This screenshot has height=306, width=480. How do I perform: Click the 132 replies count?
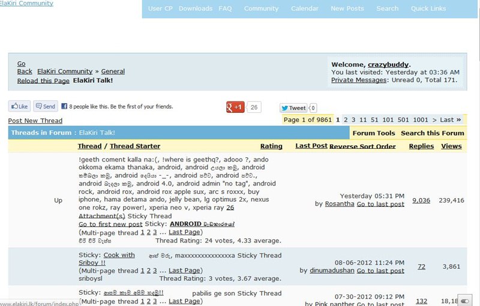pos(422,301)
